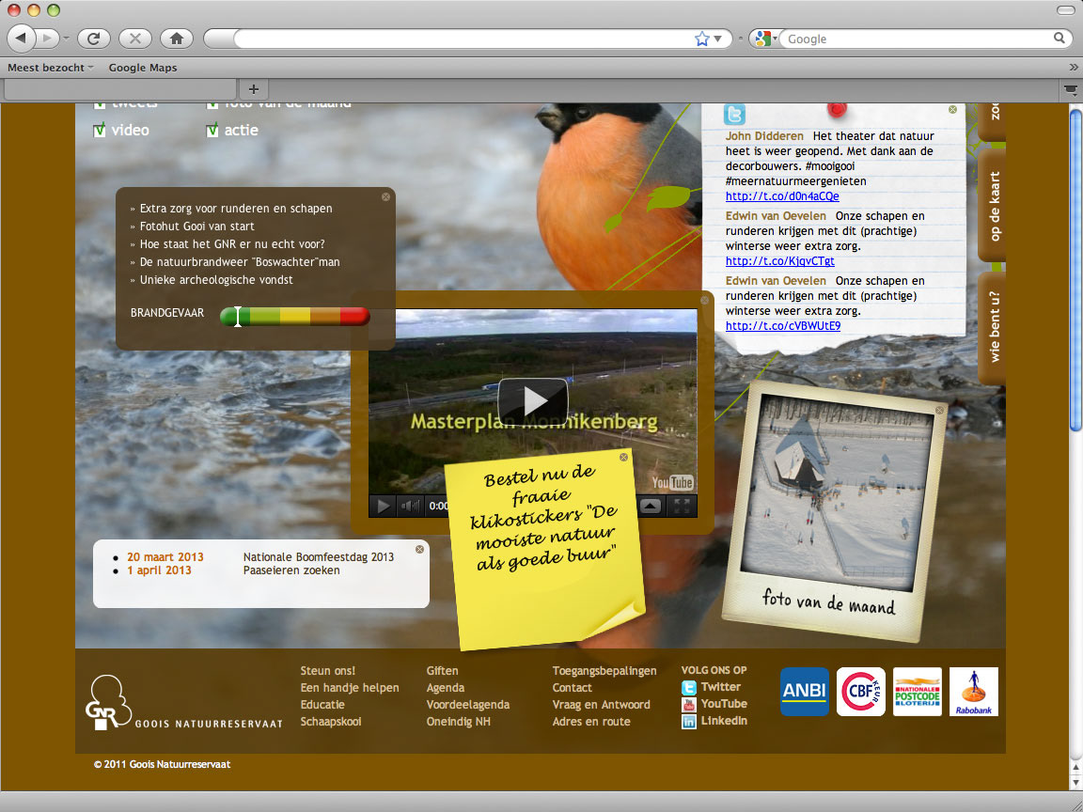Open 'Fotohut Gooi van start' news item
The height and width of the screenshot is (812, 1083).
tap(196, 226)
